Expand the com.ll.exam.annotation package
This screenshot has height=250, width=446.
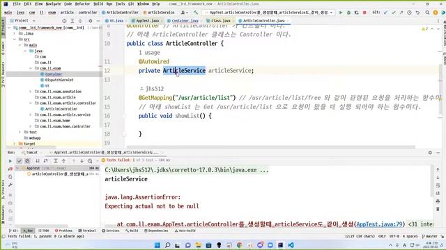(31, 92)
